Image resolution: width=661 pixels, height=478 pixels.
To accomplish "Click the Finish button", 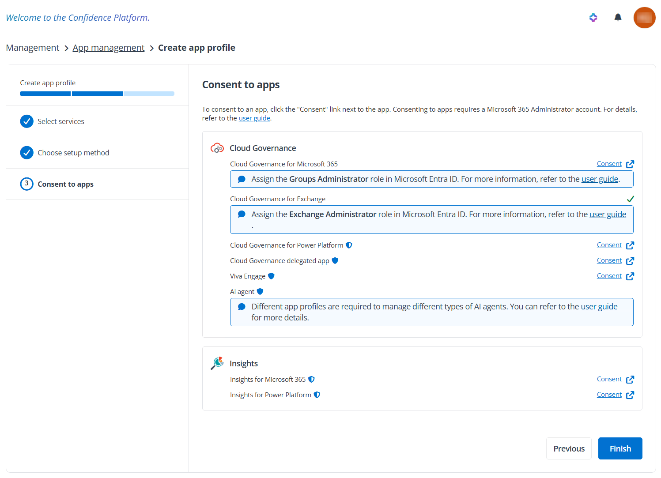I will [620, 448].
